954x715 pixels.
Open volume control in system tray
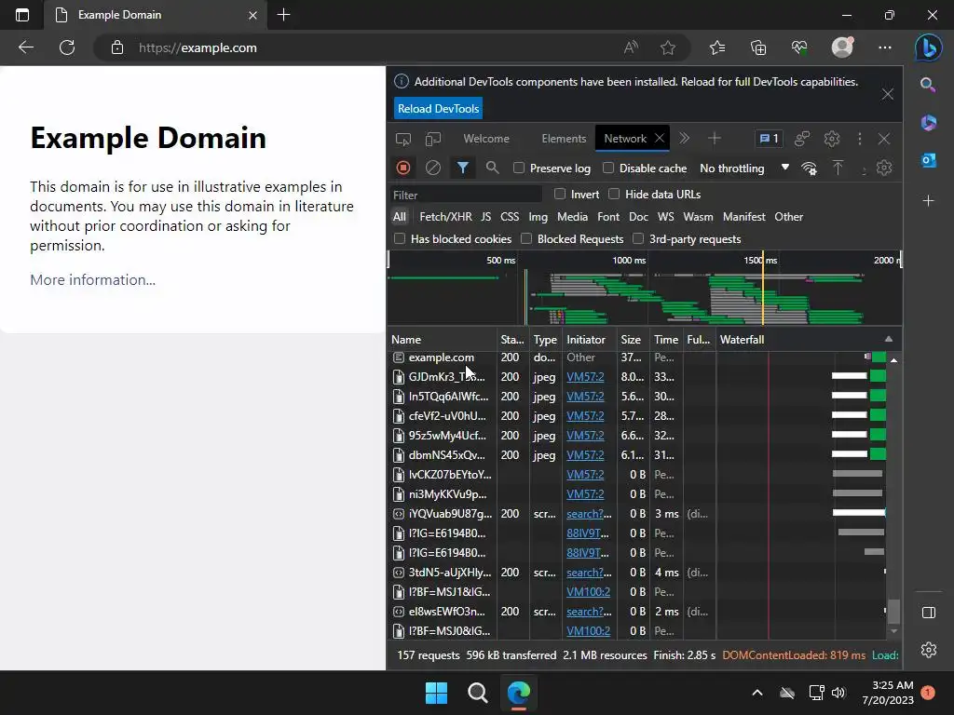pos(838,693)
